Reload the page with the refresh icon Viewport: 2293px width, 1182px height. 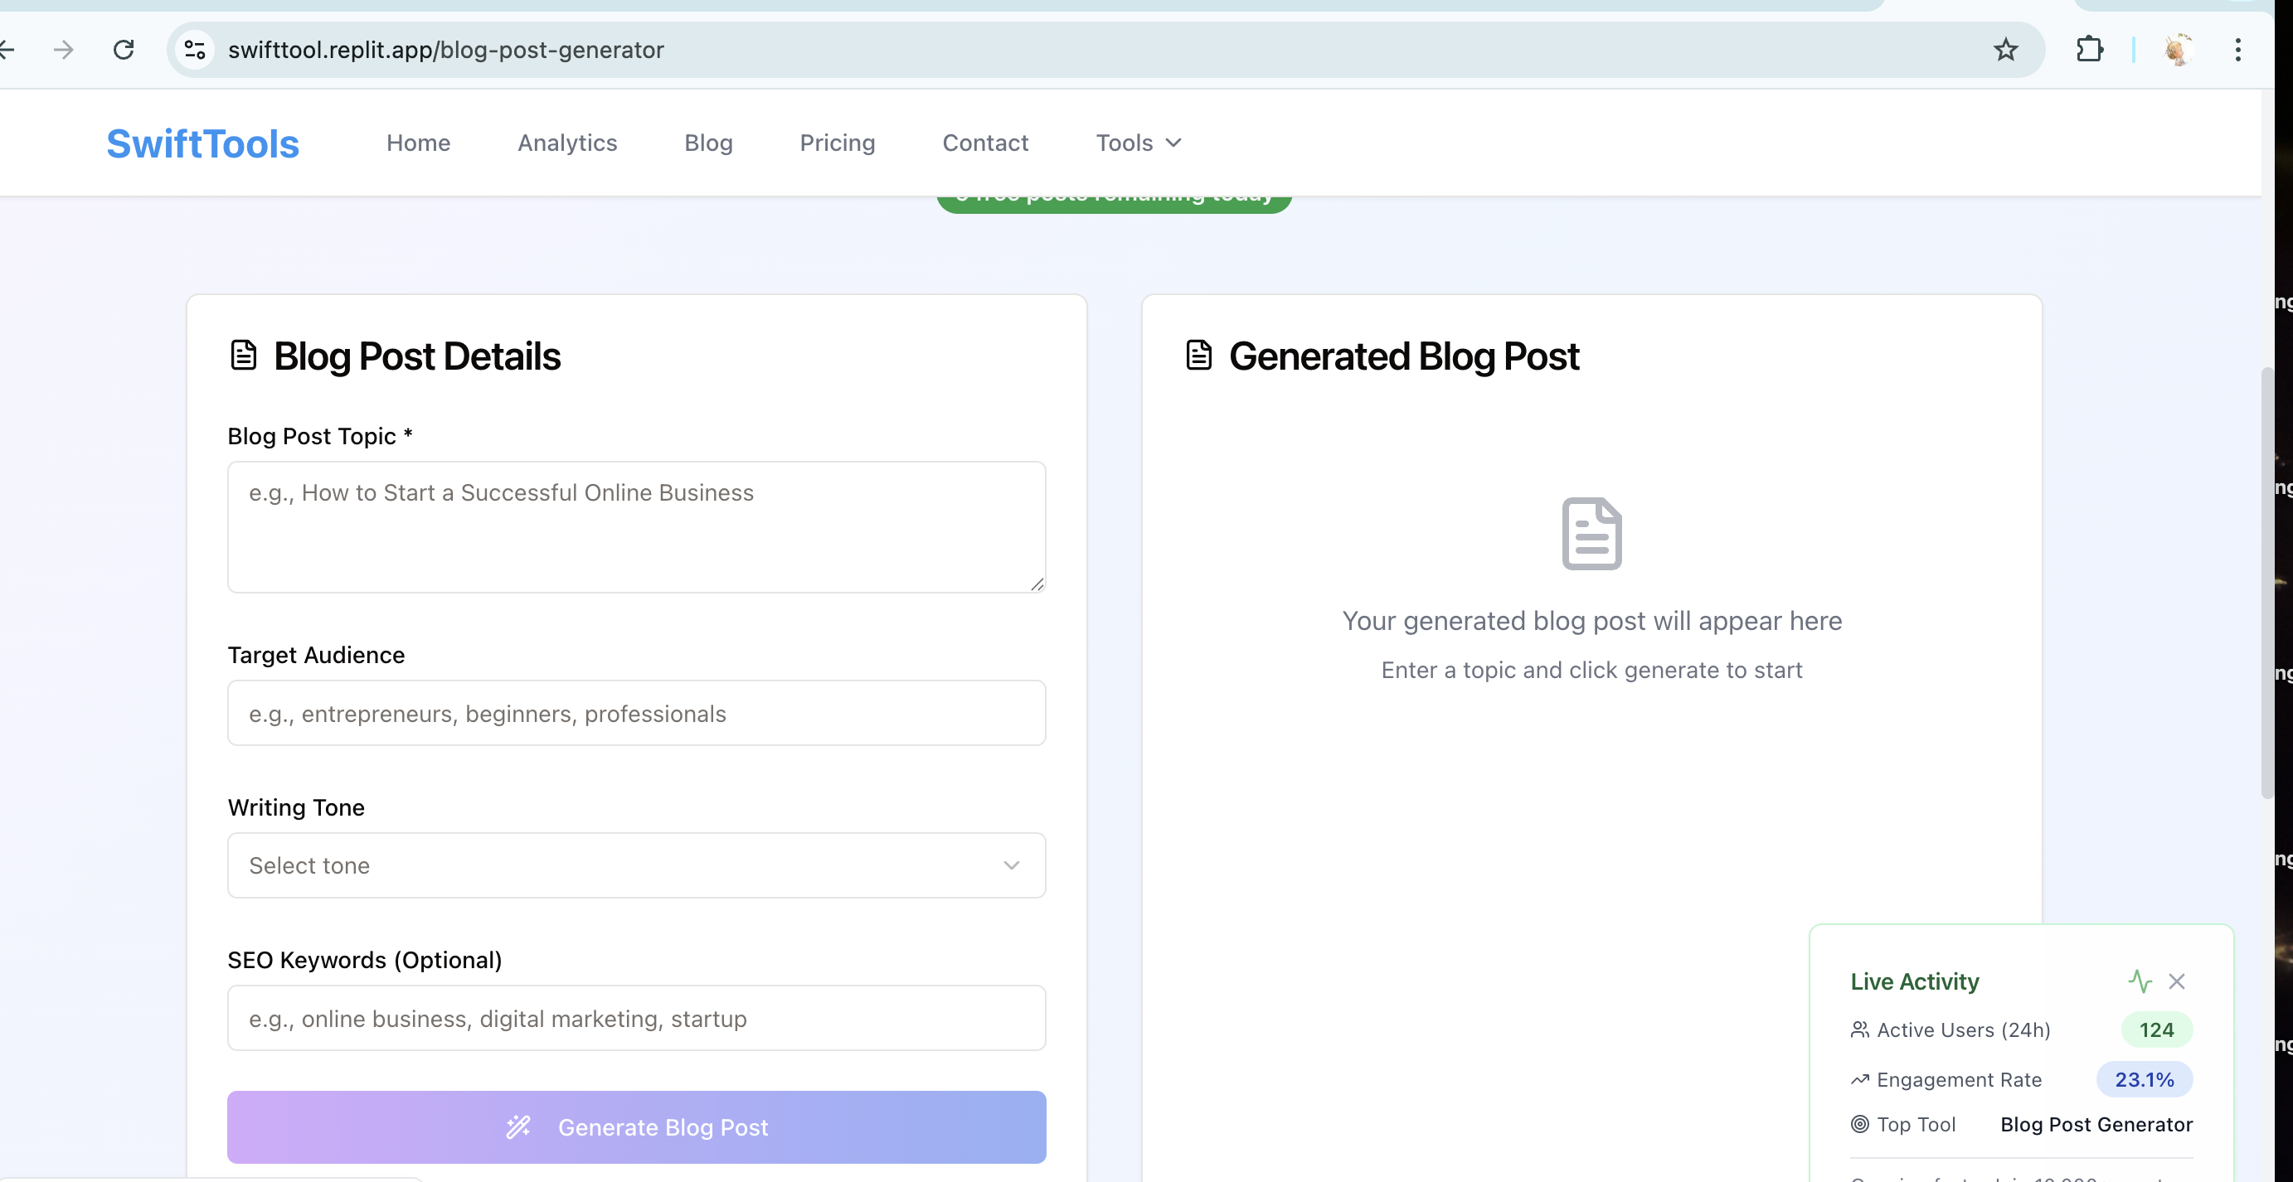[x=124, y=50]
